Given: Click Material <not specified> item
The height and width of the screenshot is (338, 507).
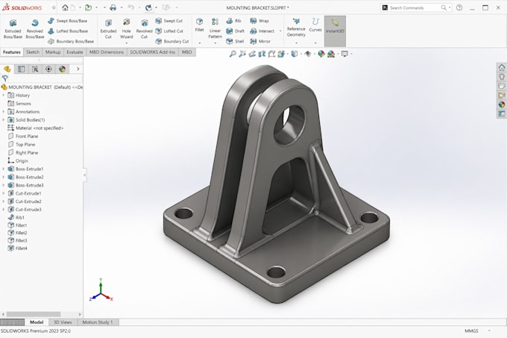Looking at the screenshot, I should point(36,128).
